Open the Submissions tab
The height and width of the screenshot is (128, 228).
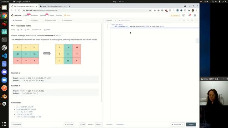[67, 20]
